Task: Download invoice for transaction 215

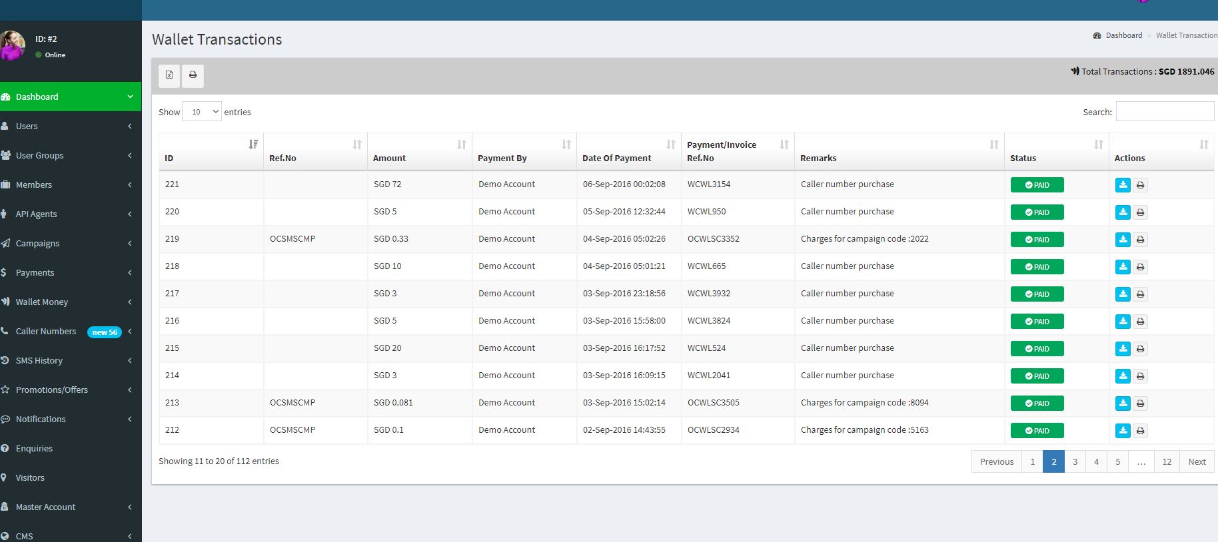Action: [x=1123, y=349]
